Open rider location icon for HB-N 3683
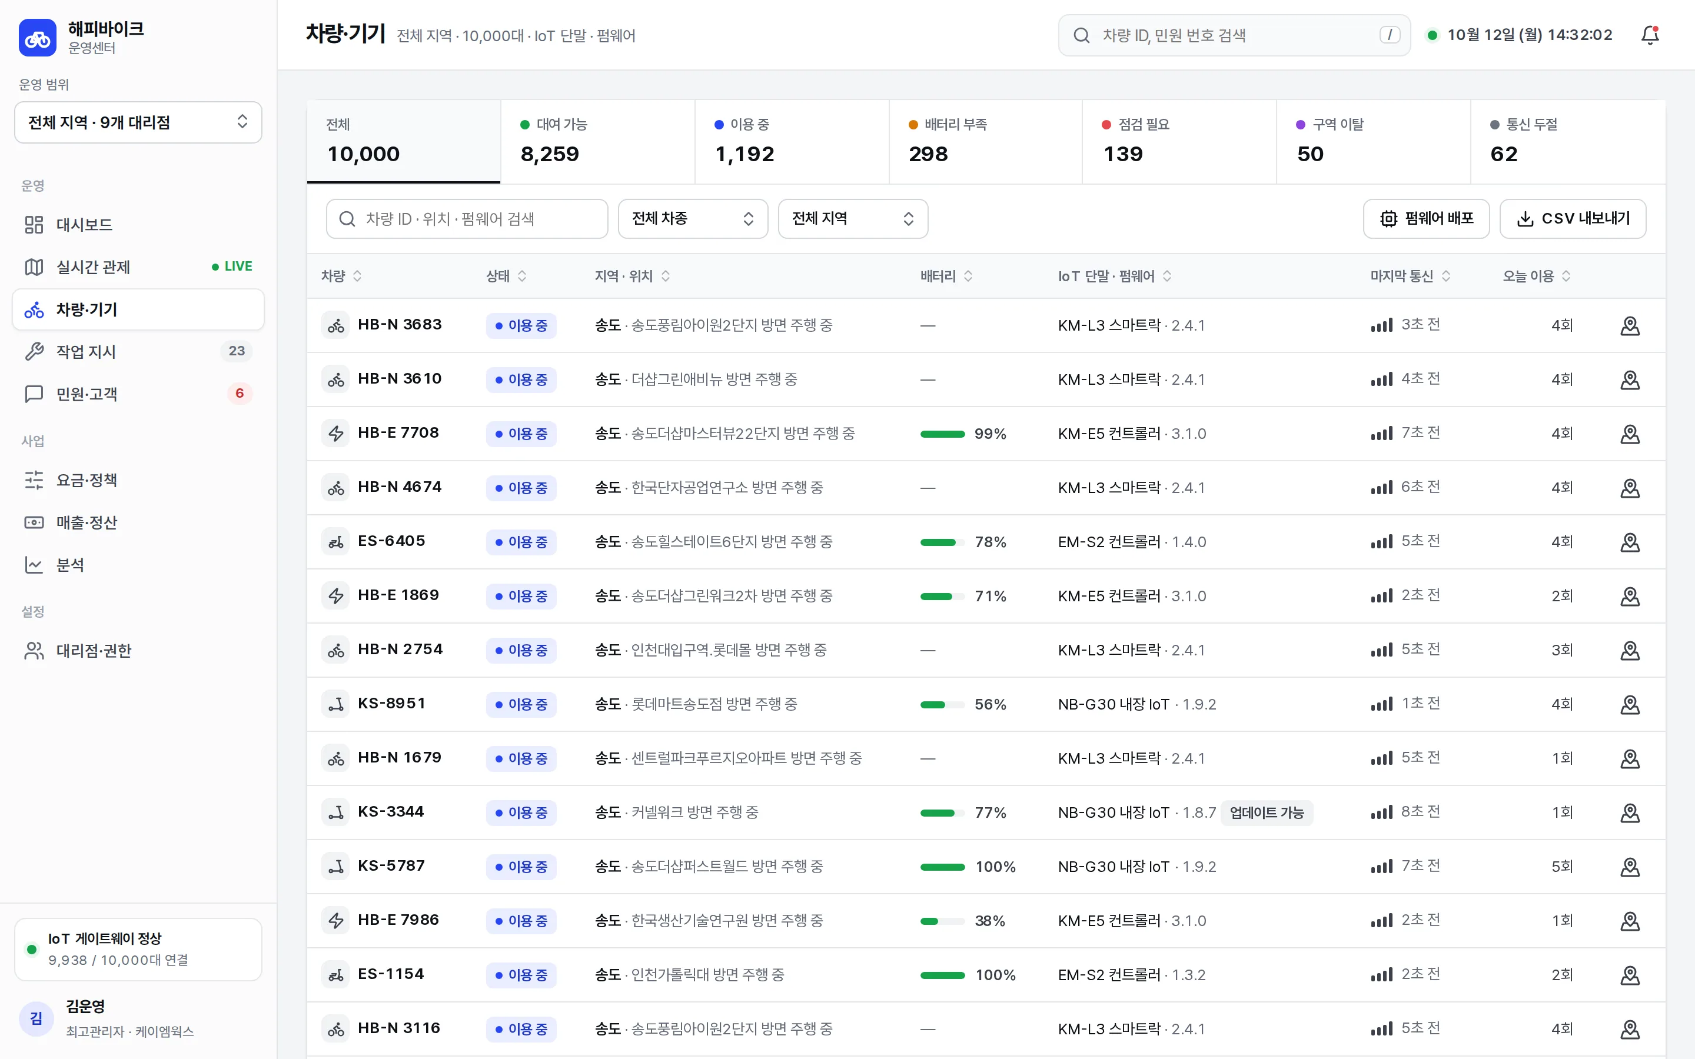Screen dimensions: 1695x1059 click(1630, 326)
